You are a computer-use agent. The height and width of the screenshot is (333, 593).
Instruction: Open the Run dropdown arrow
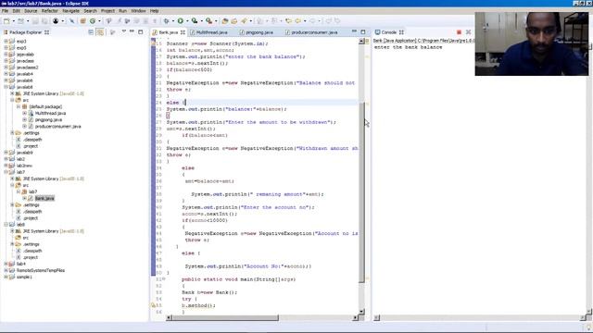tap(187, 21)
